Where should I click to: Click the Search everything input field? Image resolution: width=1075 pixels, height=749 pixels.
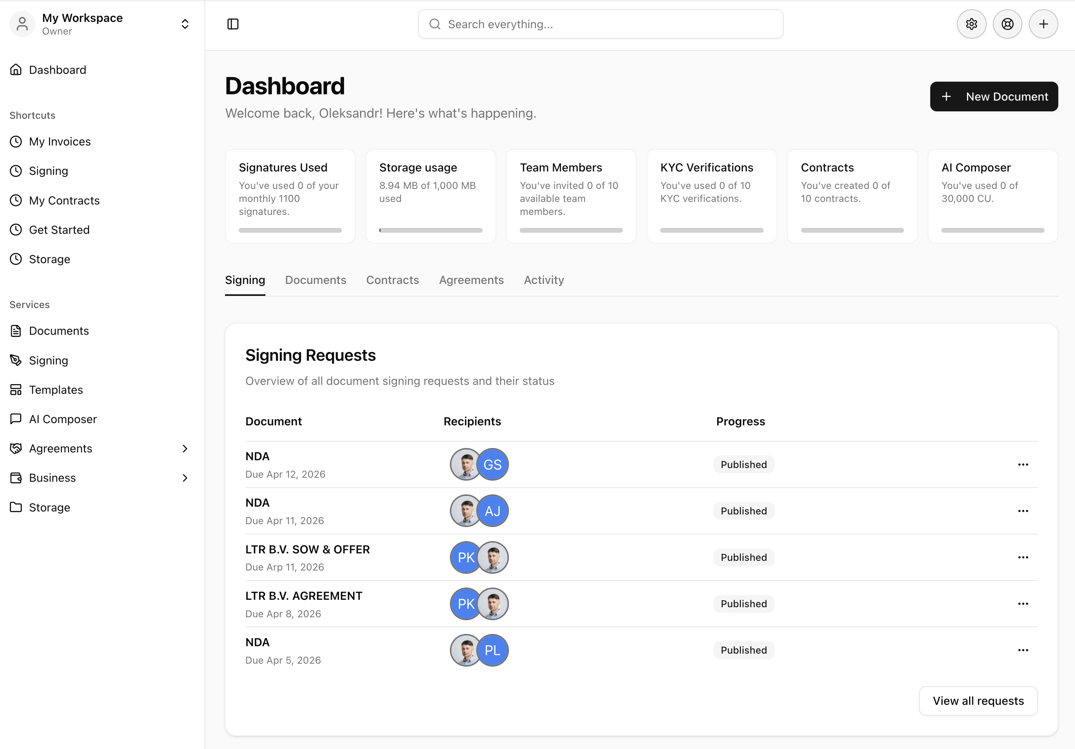click(600, 24)
